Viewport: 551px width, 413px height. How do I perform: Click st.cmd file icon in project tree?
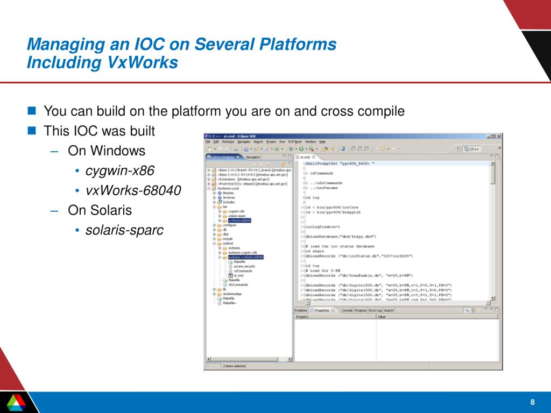coord(230,275)
